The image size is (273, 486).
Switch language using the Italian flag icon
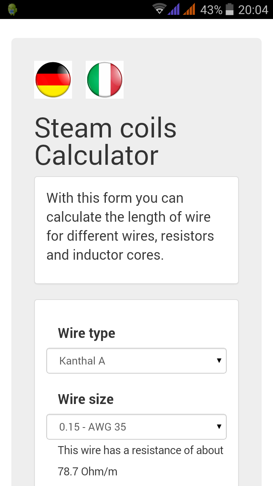click(x=104, y=79)
